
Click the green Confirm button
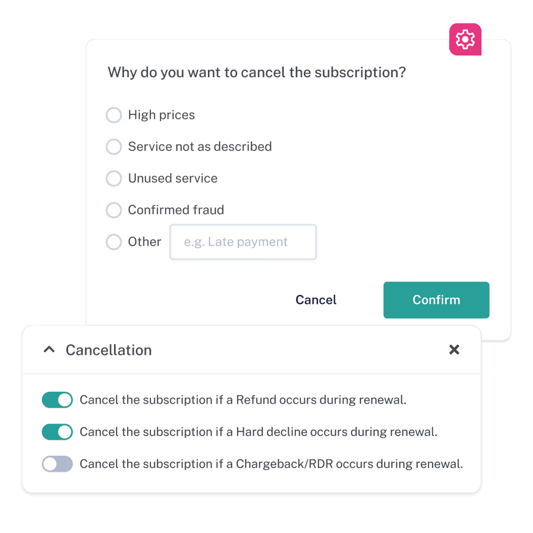pos(436,300)
